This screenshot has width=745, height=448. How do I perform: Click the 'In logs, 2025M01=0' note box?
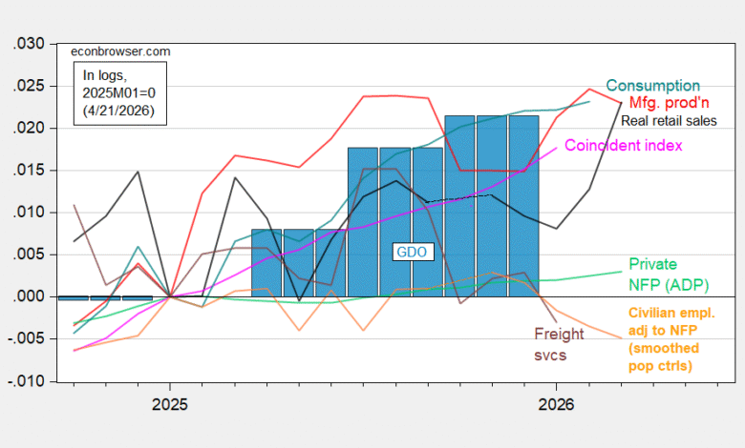(x=122, y=94)
